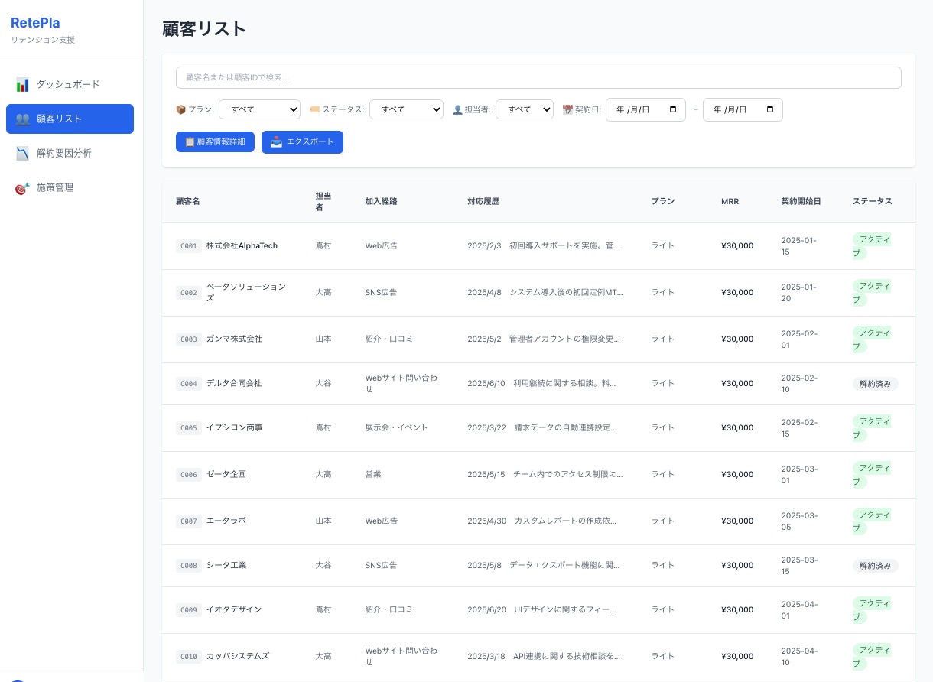This screenshot has height=682, width=933.
Task: Click the 顧客リスト people icon
Action: coord(21,119)
